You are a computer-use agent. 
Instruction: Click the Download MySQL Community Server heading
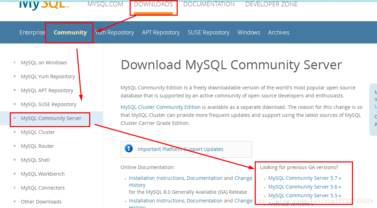pos(231,65)
